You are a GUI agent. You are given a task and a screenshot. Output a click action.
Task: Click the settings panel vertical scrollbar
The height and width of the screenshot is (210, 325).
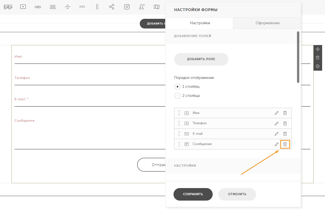298,57
